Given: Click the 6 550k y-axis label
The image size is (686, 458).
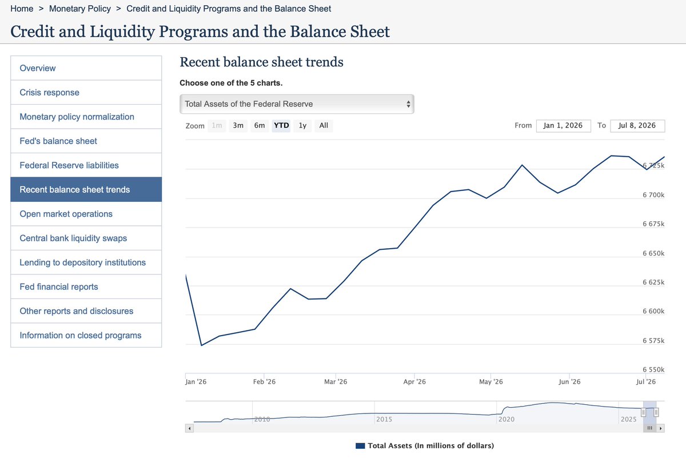Looking at the screenshot, I should coord(653,370).
